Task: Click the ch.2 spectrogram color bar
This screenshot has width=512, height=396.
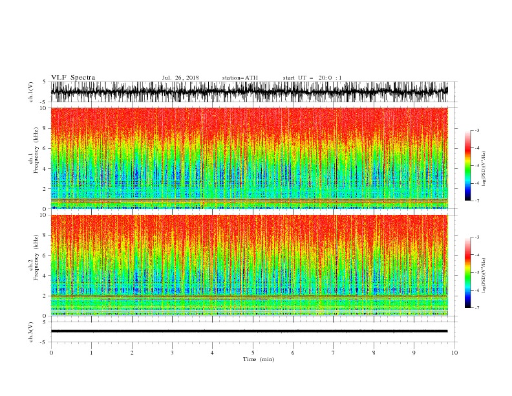Action: (467, 272)
